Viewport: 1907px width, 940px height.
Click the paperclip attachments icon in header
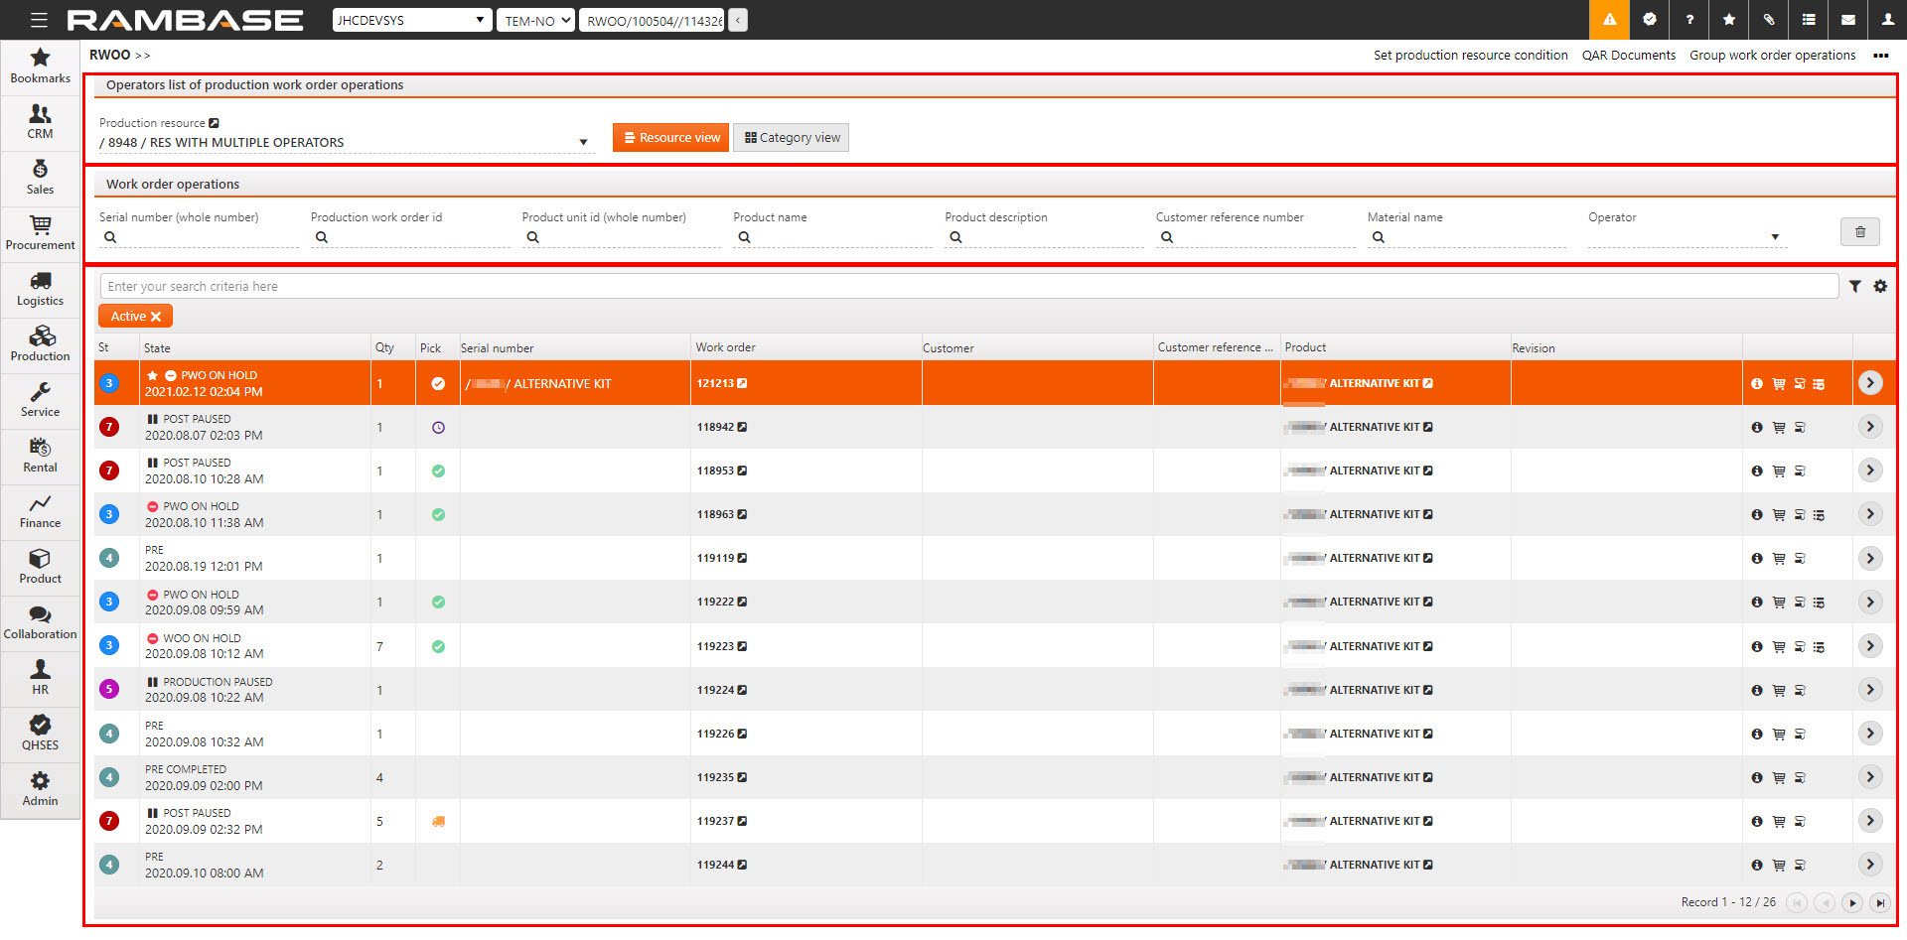(x=1769, y=20)
